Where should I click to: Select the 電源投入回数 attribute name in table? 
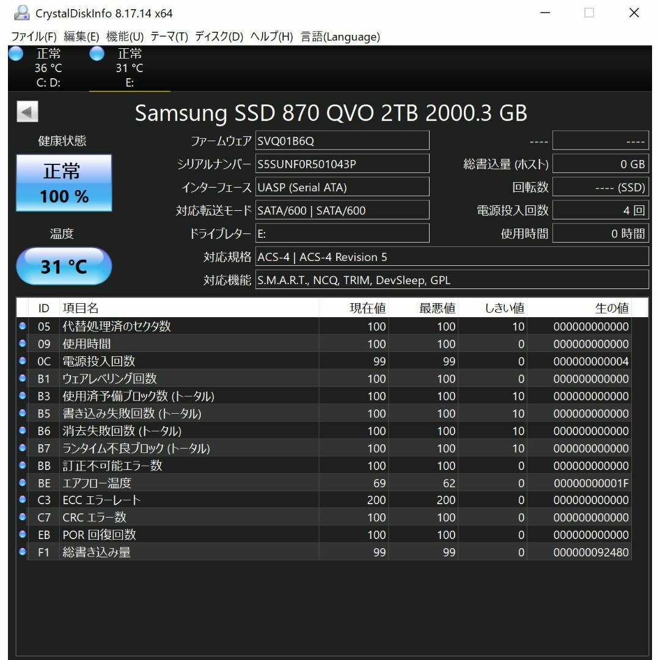point(98,361)
